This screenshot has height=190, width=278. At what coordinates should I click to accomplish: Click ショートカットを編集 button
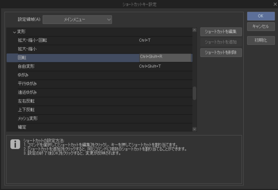pyautogui.click(x=221, y=32)
